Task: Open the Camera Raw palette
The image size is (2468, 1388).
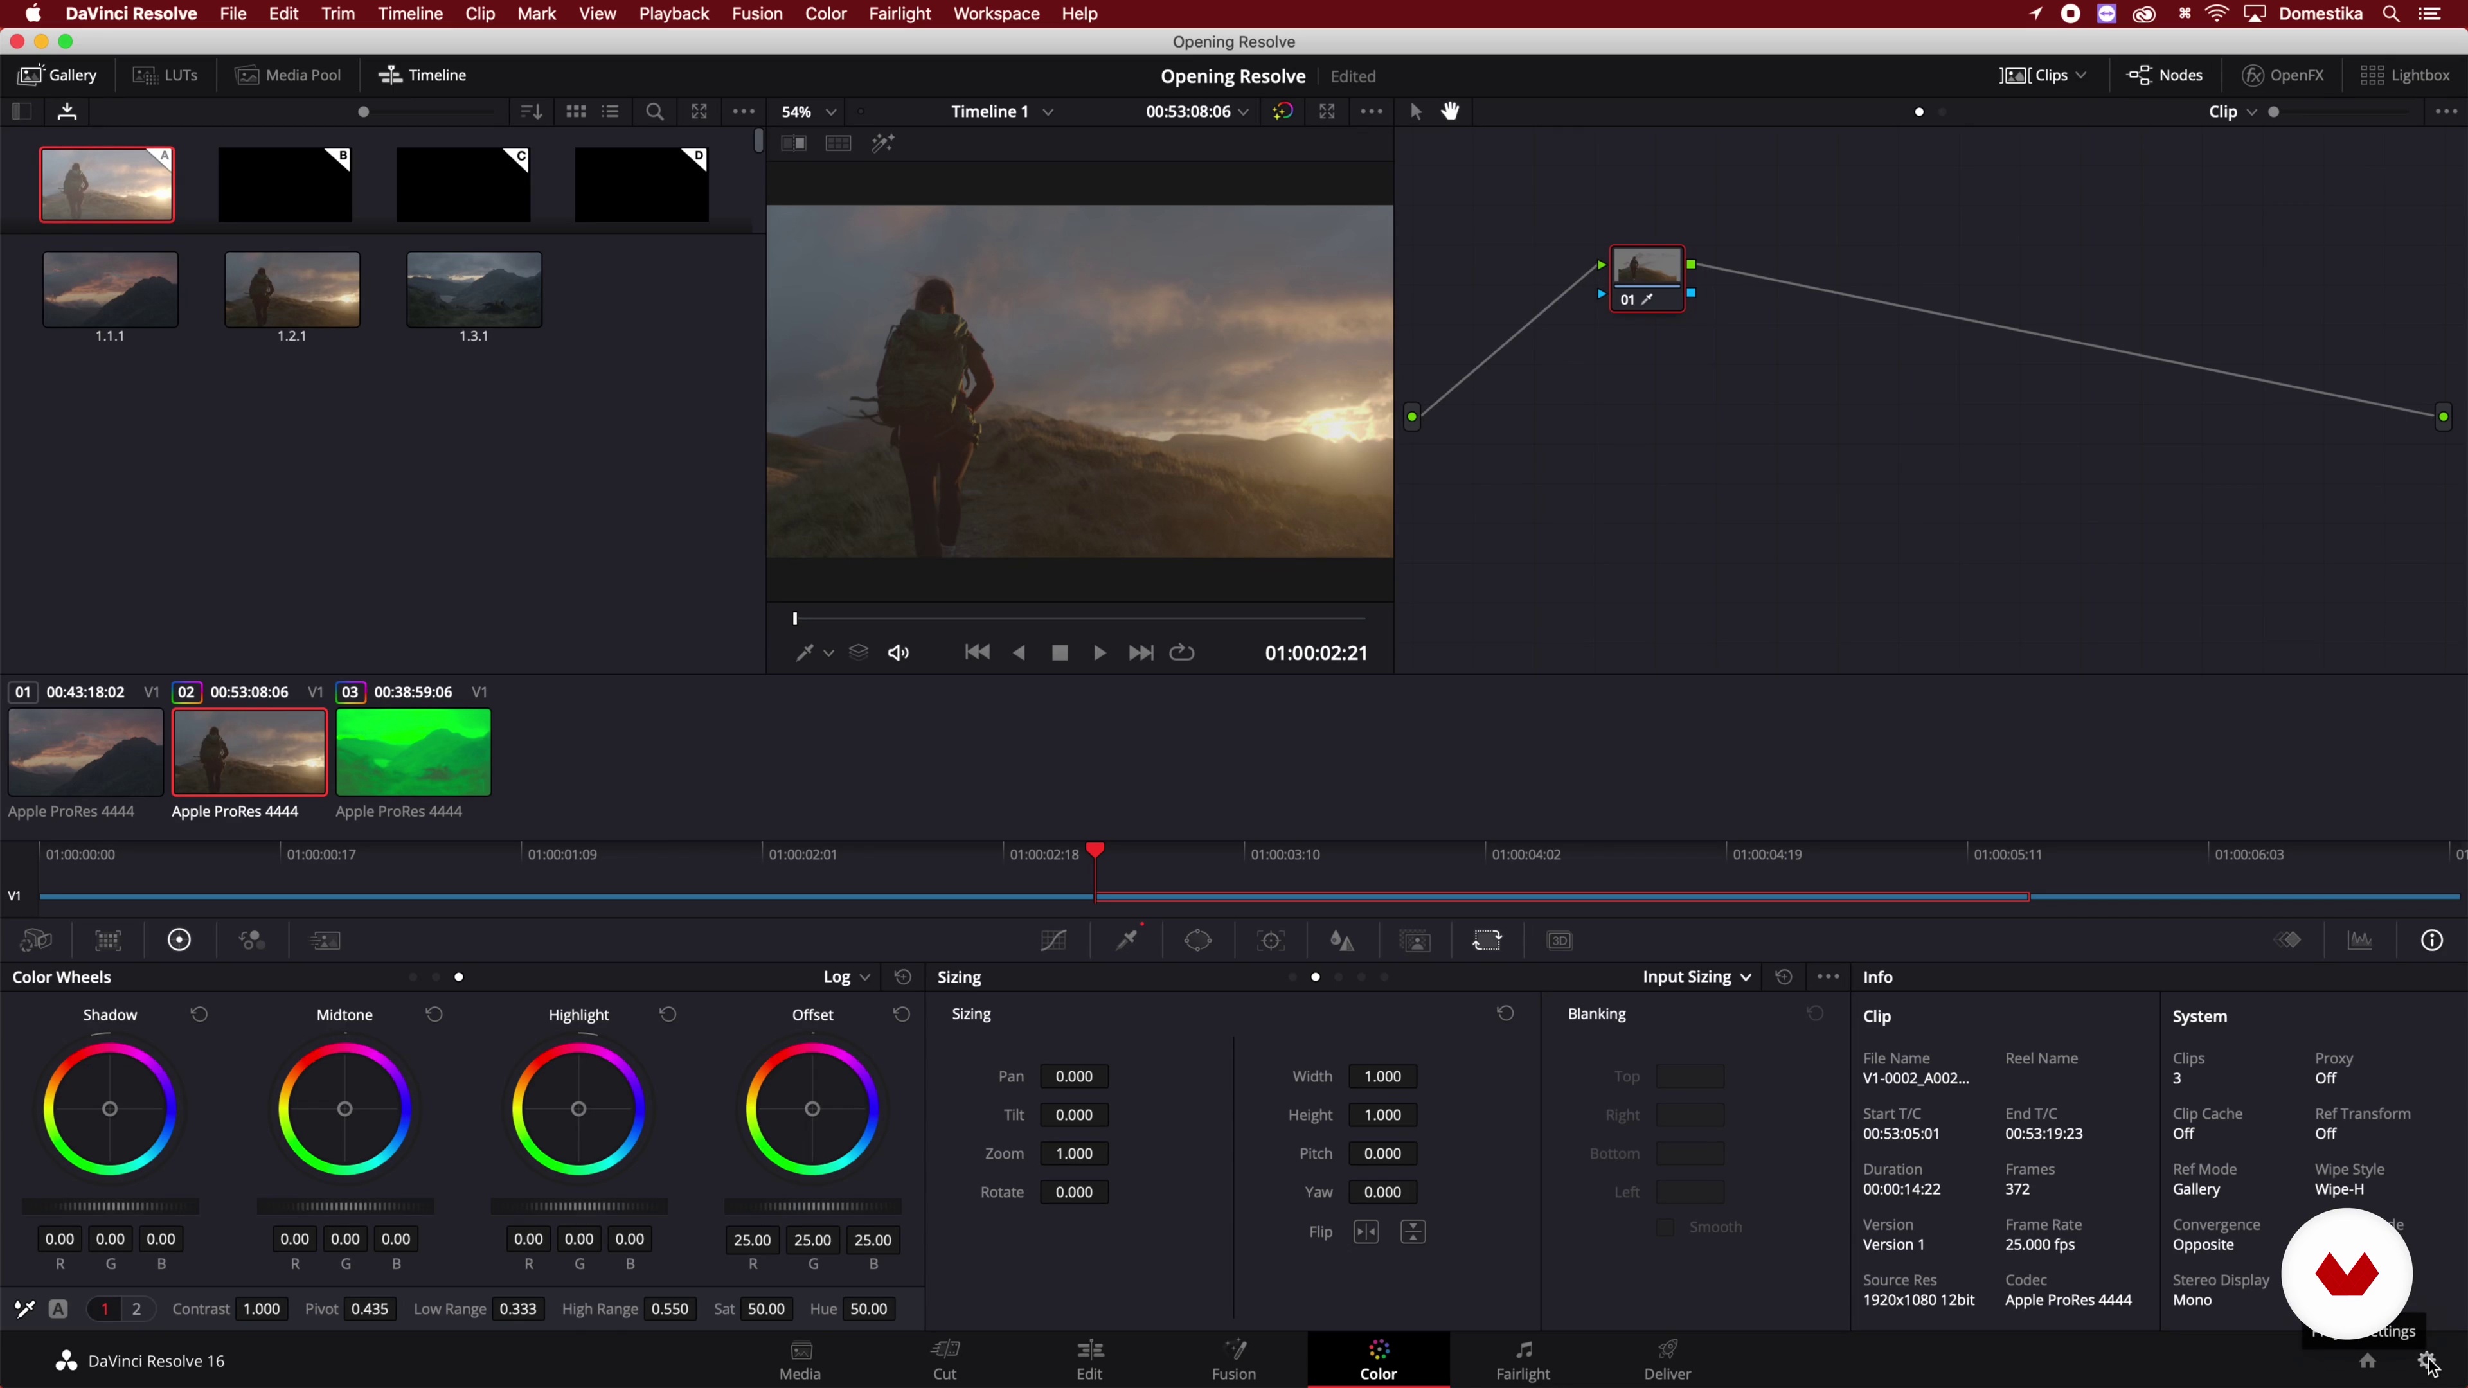Action: pyautogui.click(x=37, y=941)
